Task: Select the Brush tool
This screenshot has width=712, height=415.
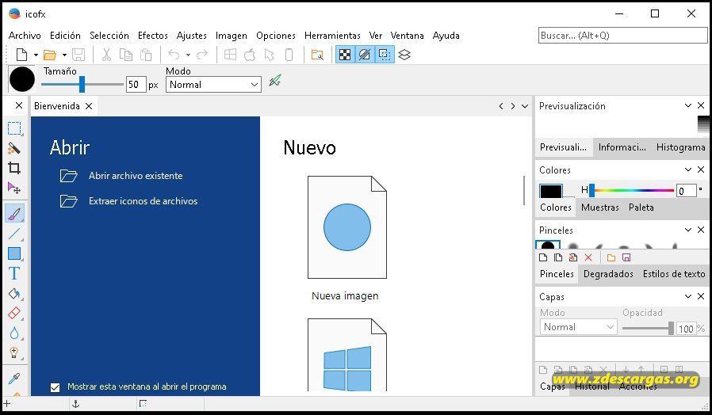Action: coord(14,213)
